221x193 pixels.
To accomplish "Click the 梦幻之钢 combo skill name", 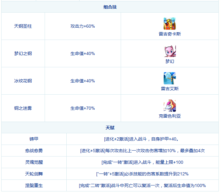I will point(23,53).
